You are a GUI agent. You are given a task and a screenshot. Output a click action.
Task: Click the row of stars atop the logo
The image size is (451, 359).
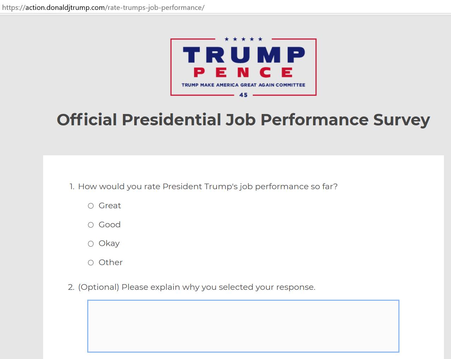click(x=243, y=40)
